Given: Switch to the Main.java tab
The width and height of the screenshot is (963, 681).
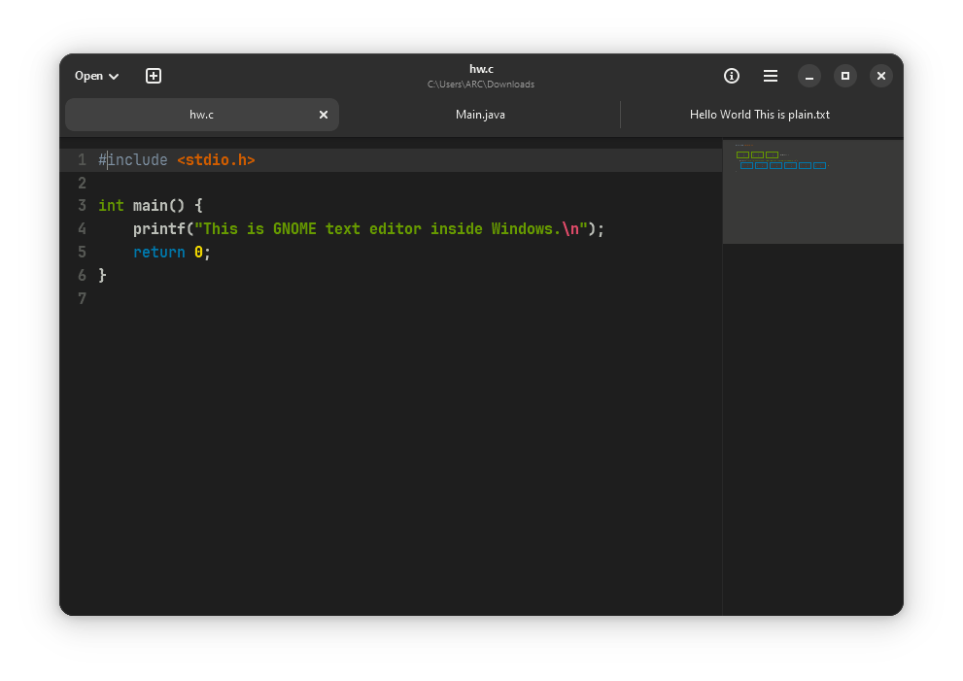Looking at the screenshot, I should tap(480, 115).
